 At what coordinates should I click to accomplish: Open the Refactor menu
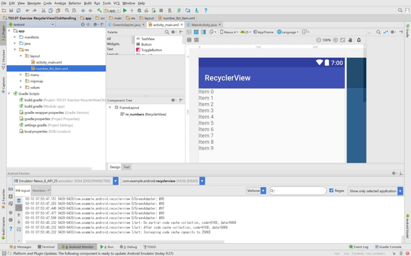tap(75, 3)
